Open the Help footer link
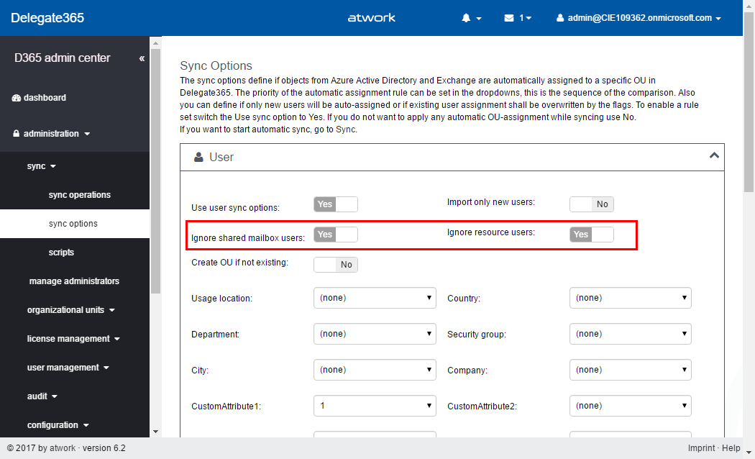The image size is (755, 459). (x=731, y=448)
